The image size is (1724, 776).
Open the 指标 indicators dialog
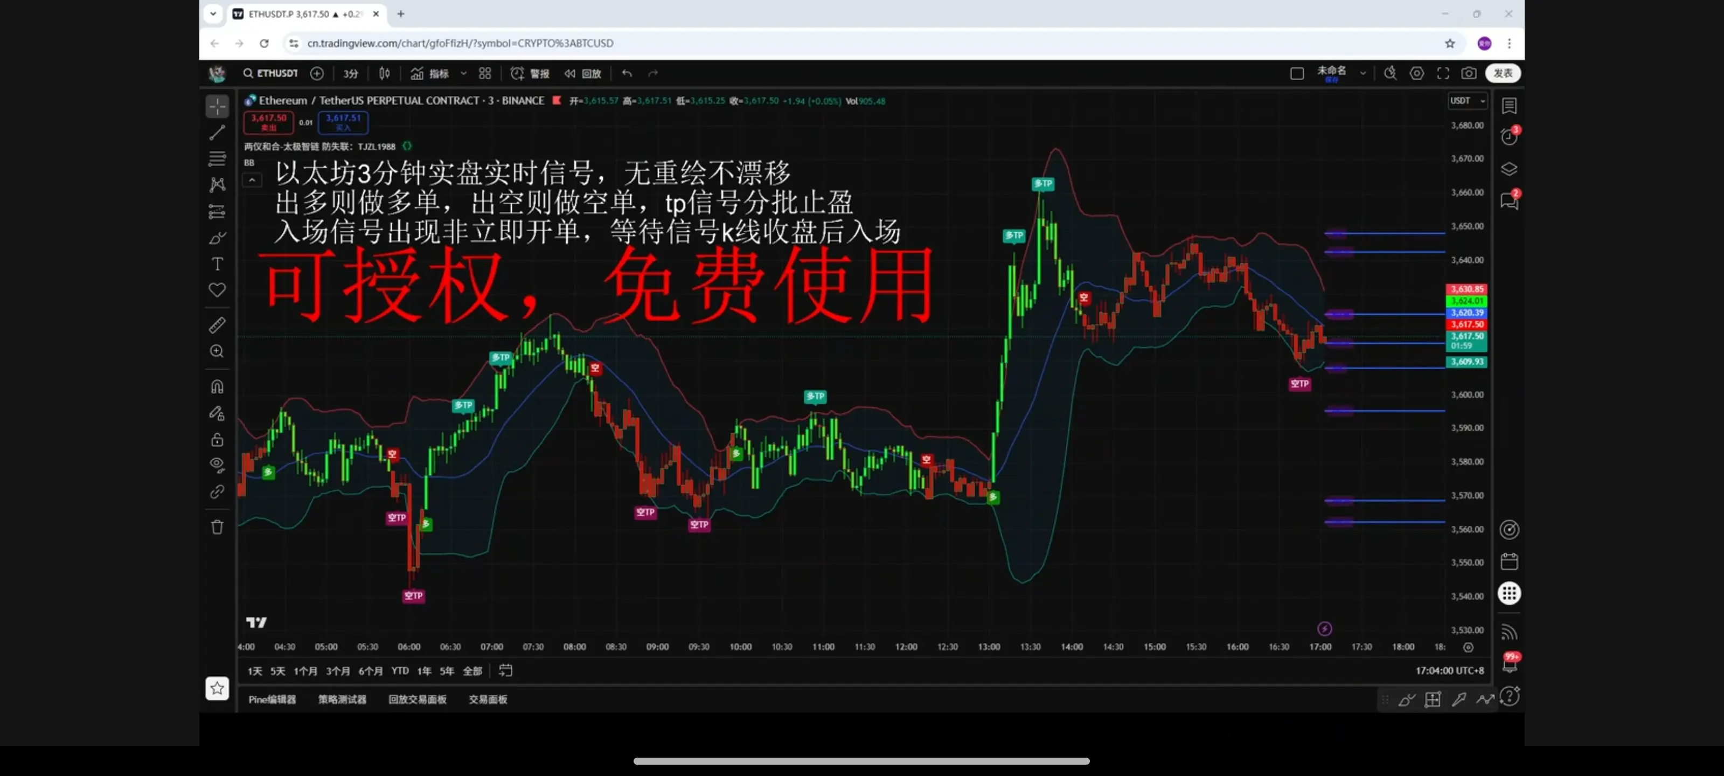tap(430, 74)
